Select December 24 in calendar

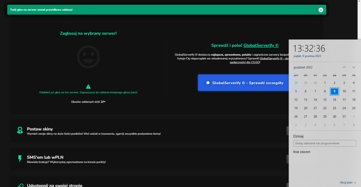(x=344, y=108)
